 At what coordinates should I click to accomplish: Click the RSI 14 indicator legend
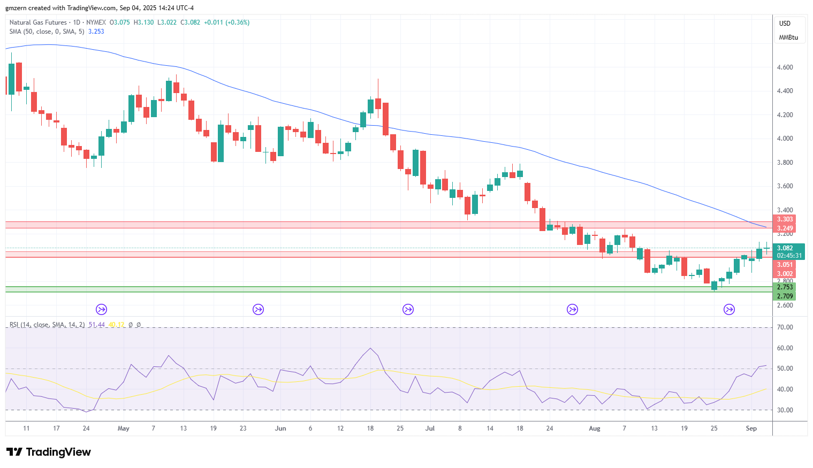[47, 325]
